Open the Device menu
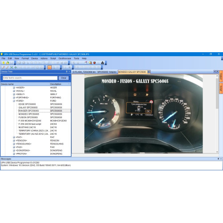223x223 pixels. point(34,58)
